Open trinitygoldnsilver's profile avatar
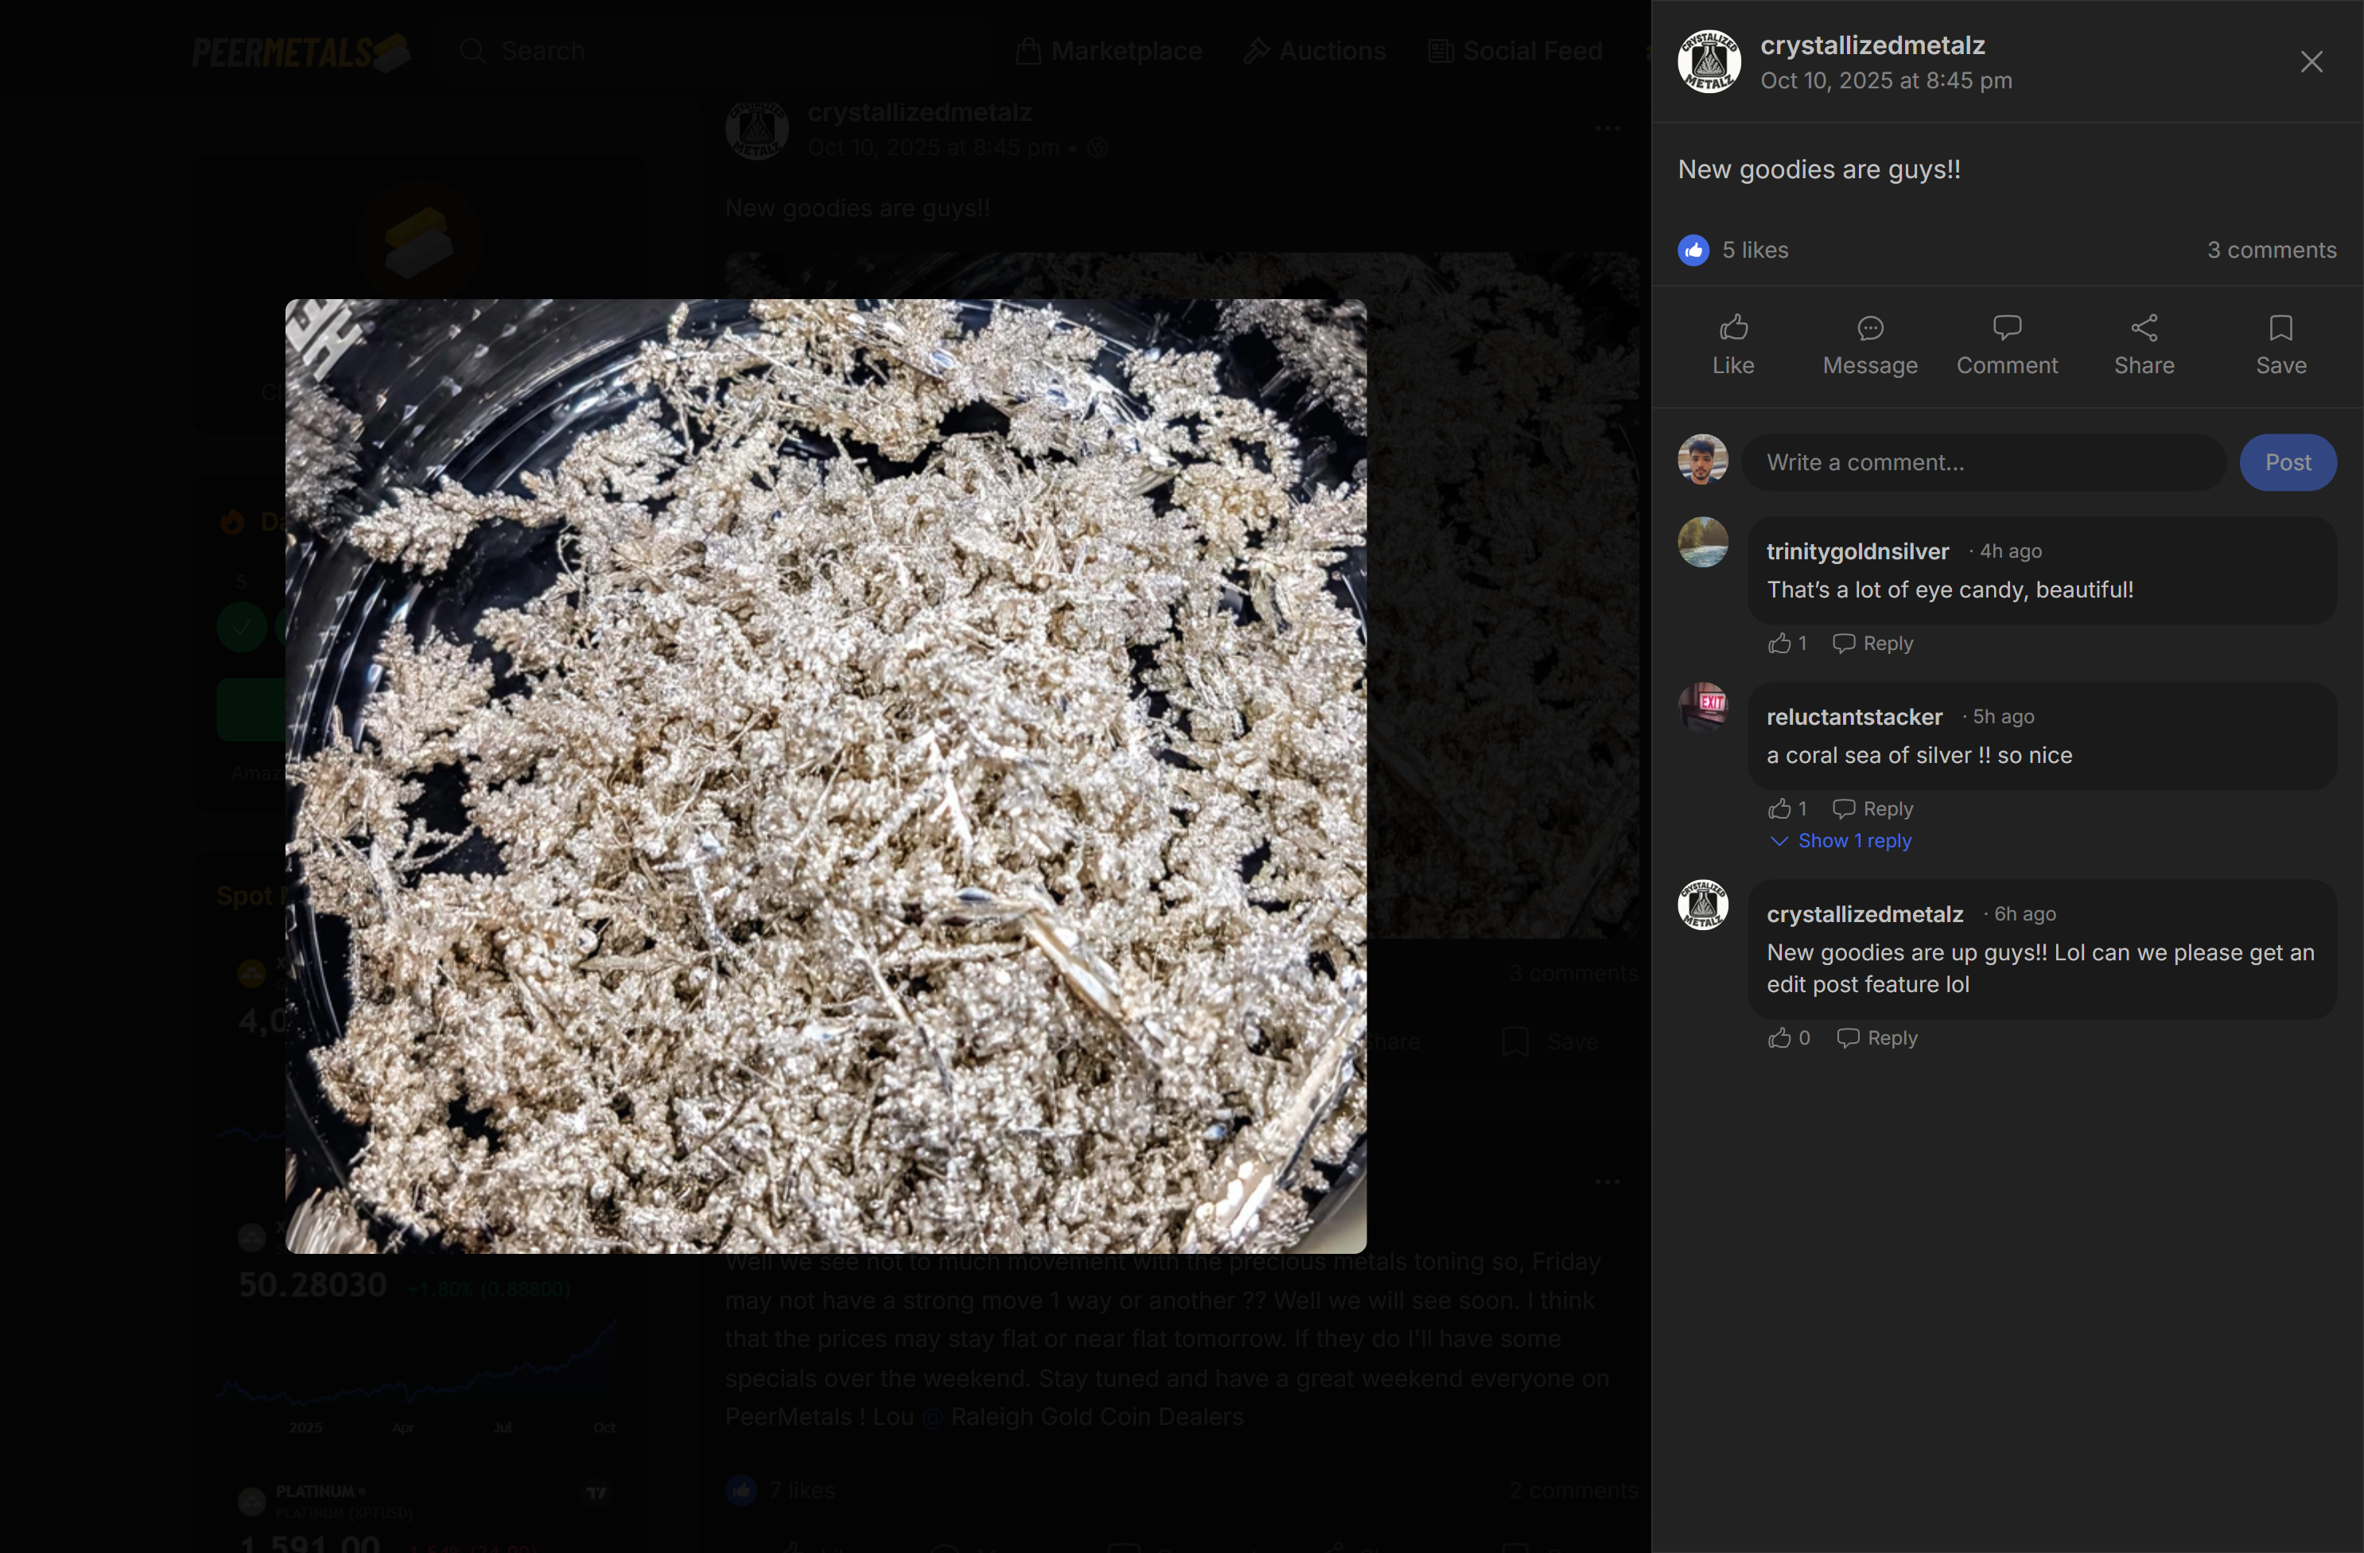 tap(1702, 543)
